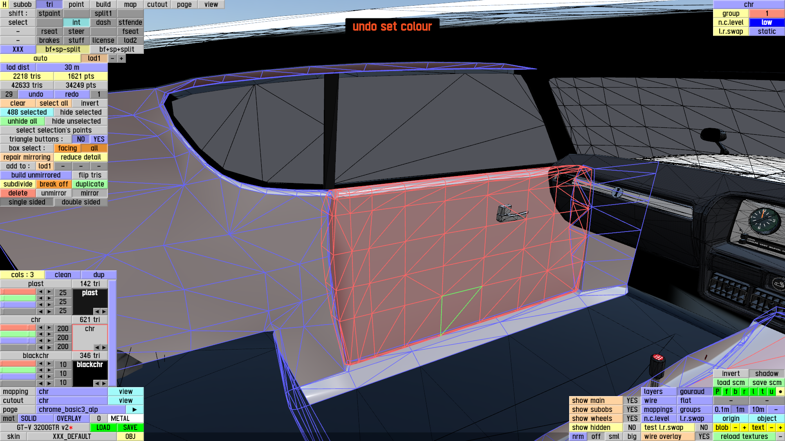Toggle wire overlay YES button
This screenshot has height=441, width=785.
704,437
